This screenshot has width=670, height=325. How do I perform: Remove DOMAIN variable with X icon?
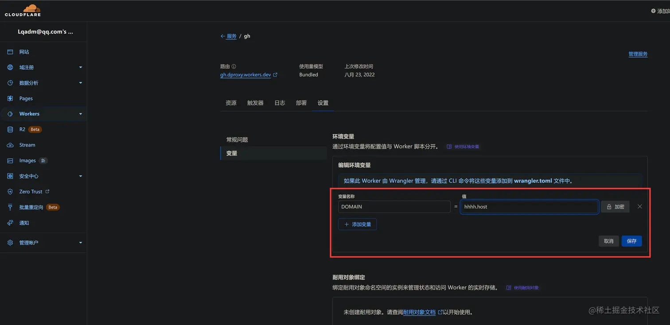point(640,206)
